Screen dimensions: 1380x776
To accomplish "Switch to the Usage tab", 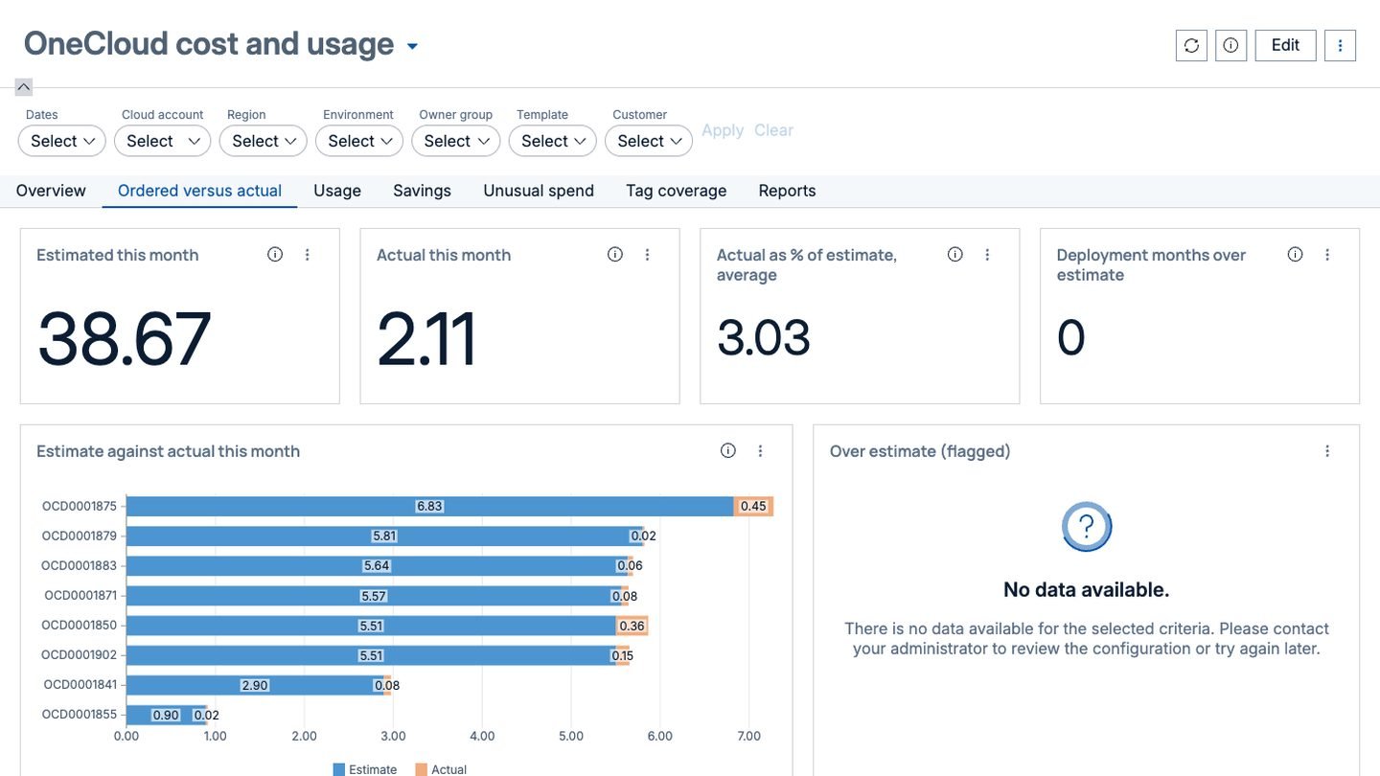I will point(337,191).
